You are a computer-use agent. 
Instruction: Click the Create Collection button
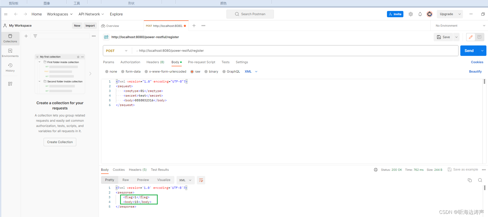coord(60,142)
